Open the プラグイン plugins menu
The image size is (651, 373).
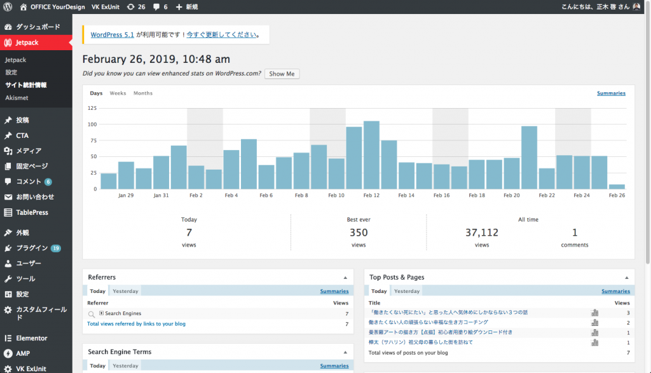31,248
